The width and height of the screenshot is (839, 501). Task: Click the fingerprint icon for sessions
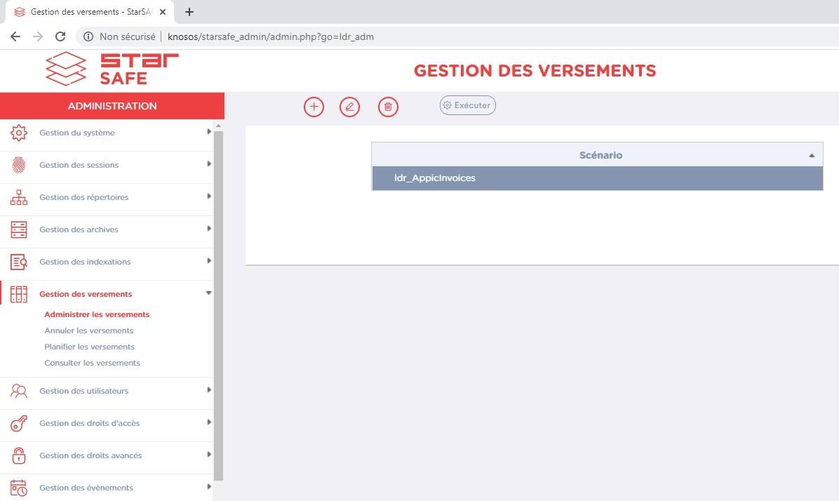point(19,165)
